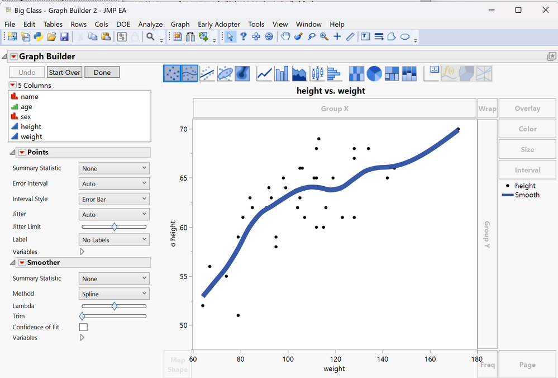Open Graph Builder red triangle menu

point(13,56)
